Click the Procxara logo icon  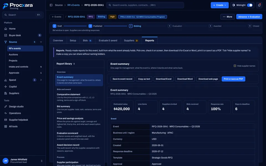(6, 6)
